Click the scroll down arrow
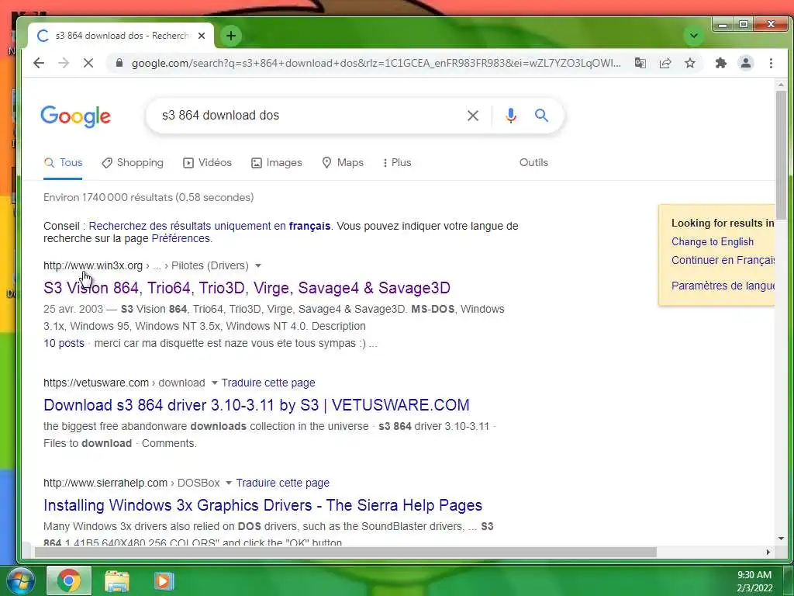794x596 pixels. (x=781, y=539)
